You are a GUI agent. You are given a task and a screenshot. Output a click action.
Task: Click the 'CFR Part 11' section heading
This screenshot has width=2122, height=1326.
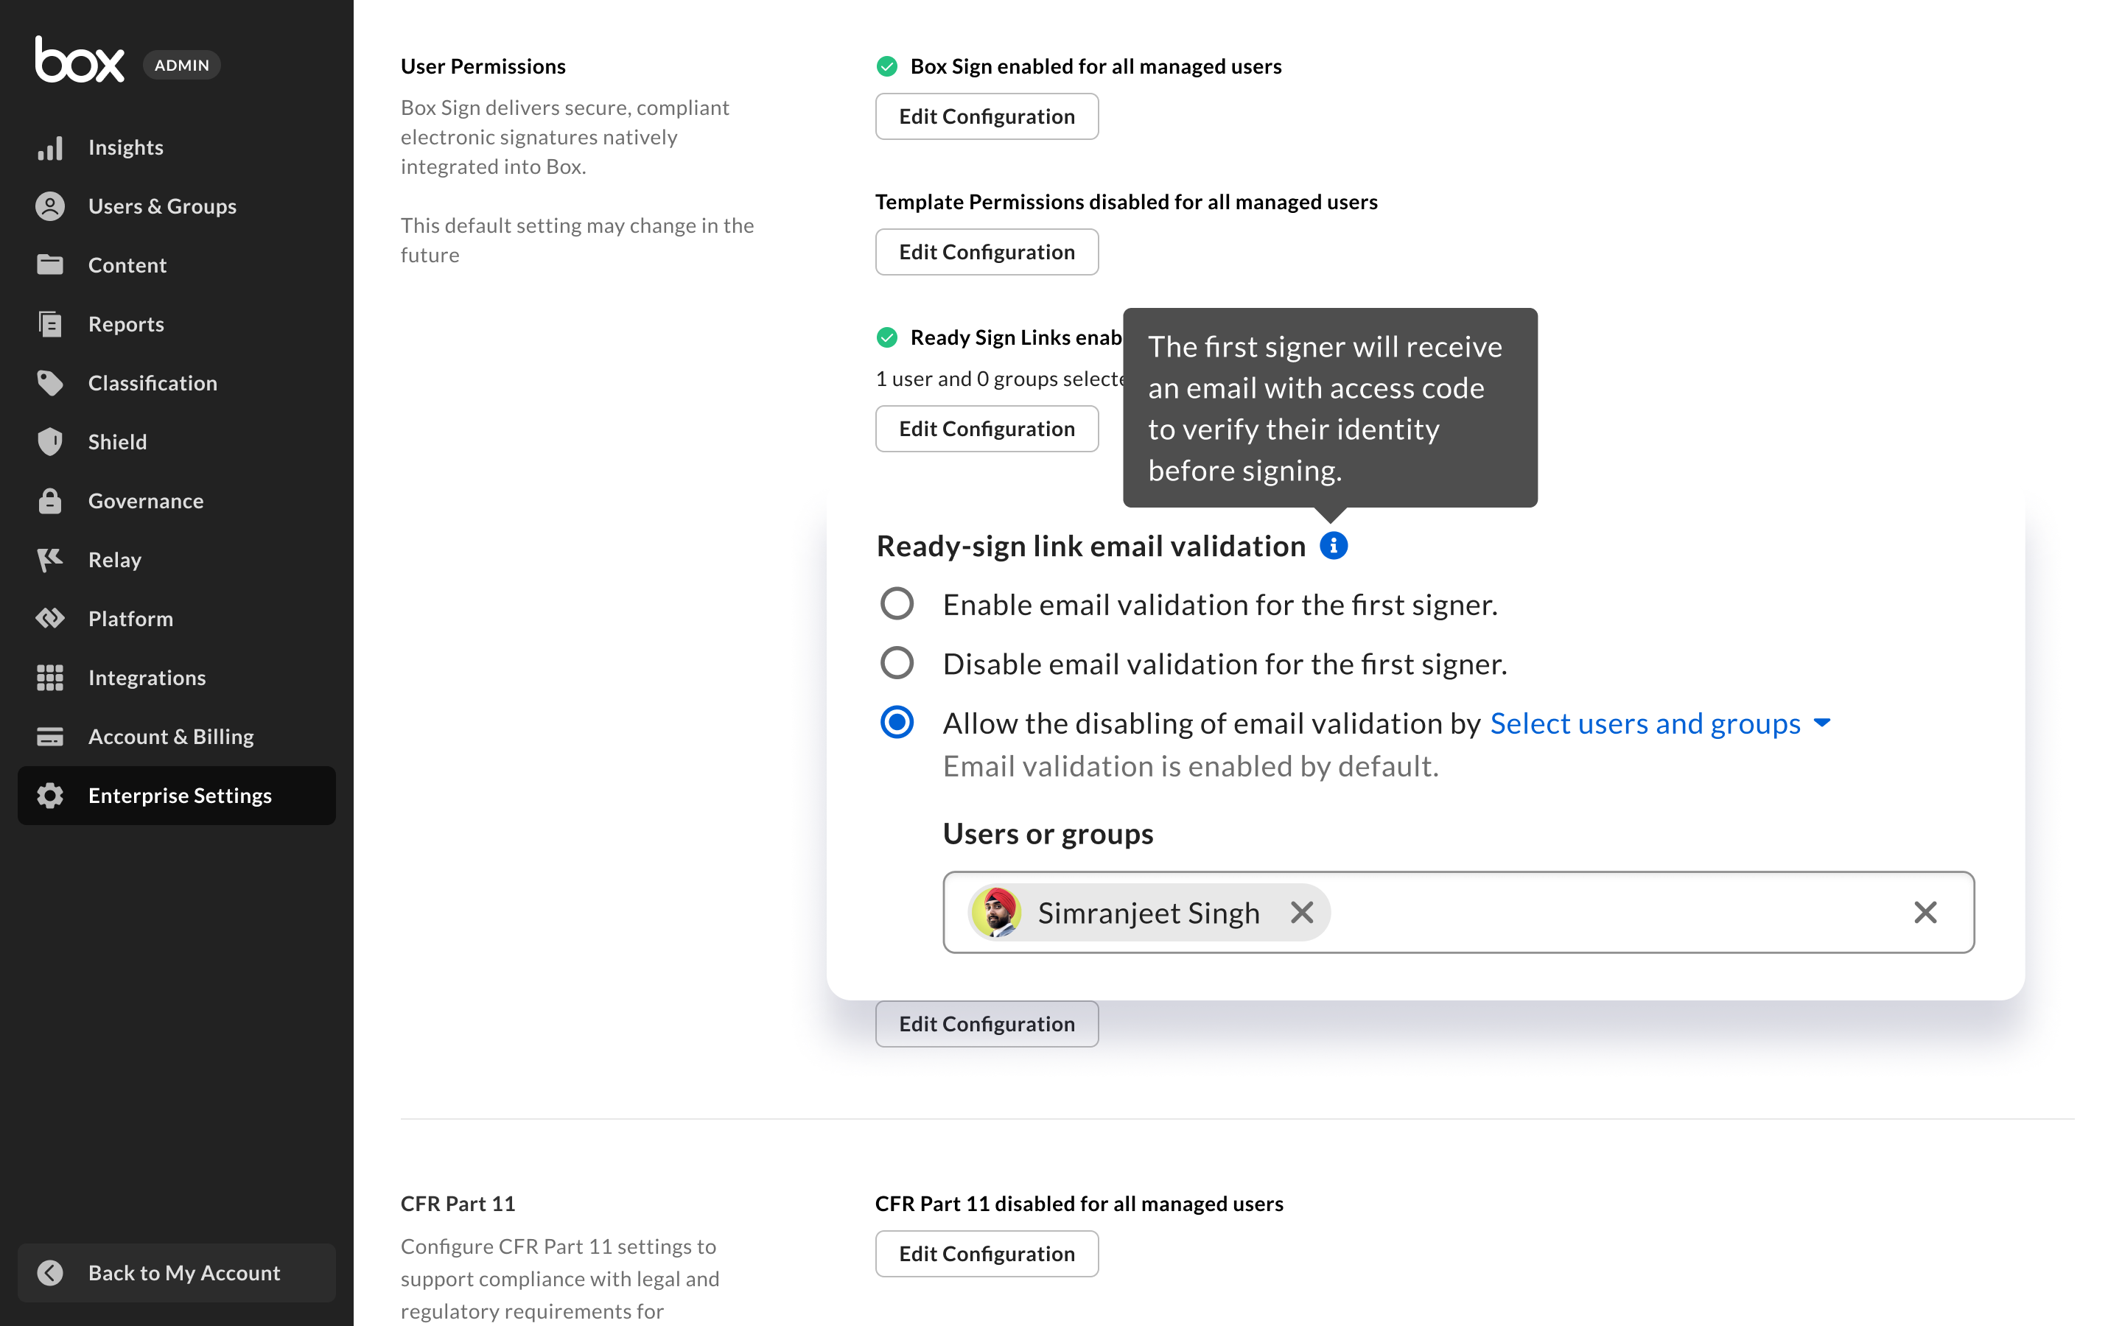click(458, 1203)
